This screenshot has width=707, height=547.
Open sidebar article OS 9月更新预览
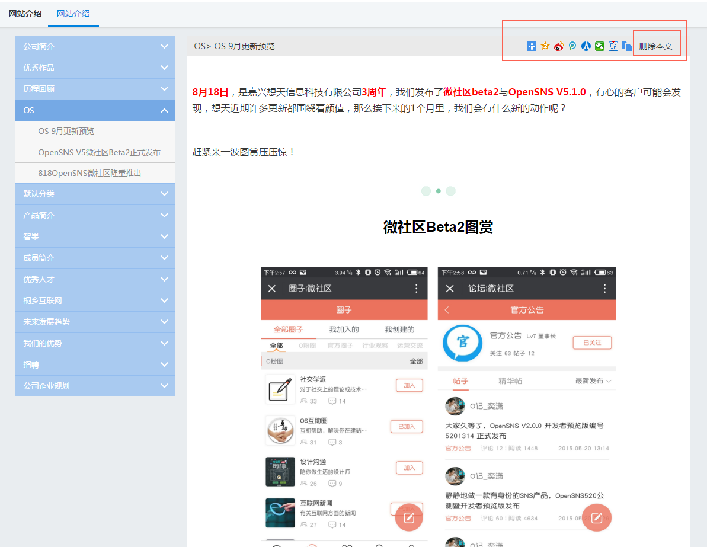[x=66, y=131]
